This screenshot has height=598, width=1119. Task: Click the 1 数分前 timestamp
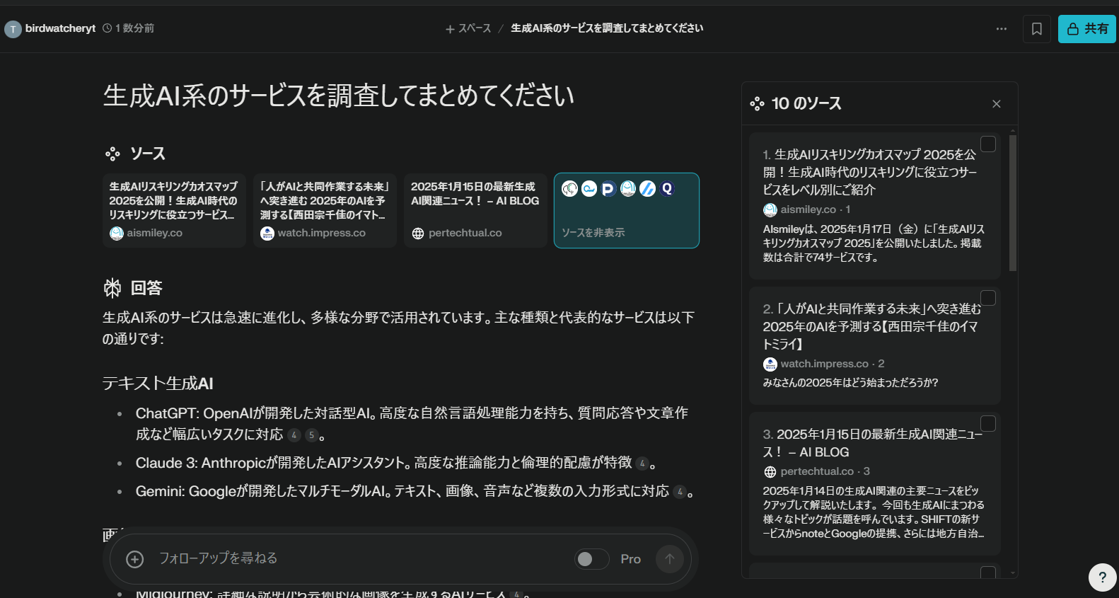(x=134, y=28)
